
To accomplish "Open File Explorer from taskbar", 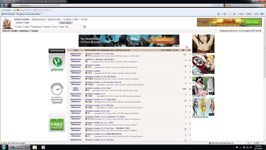I will pos(35,147).
